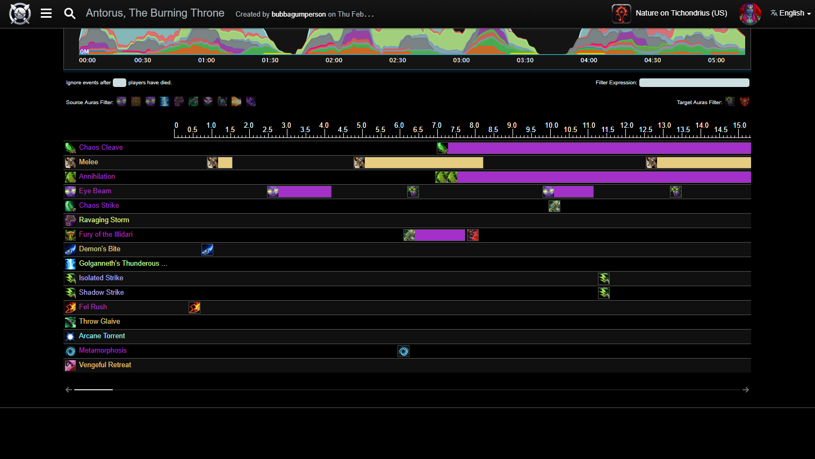Click Shadow Strike event on timeline

tap(604, 293)
